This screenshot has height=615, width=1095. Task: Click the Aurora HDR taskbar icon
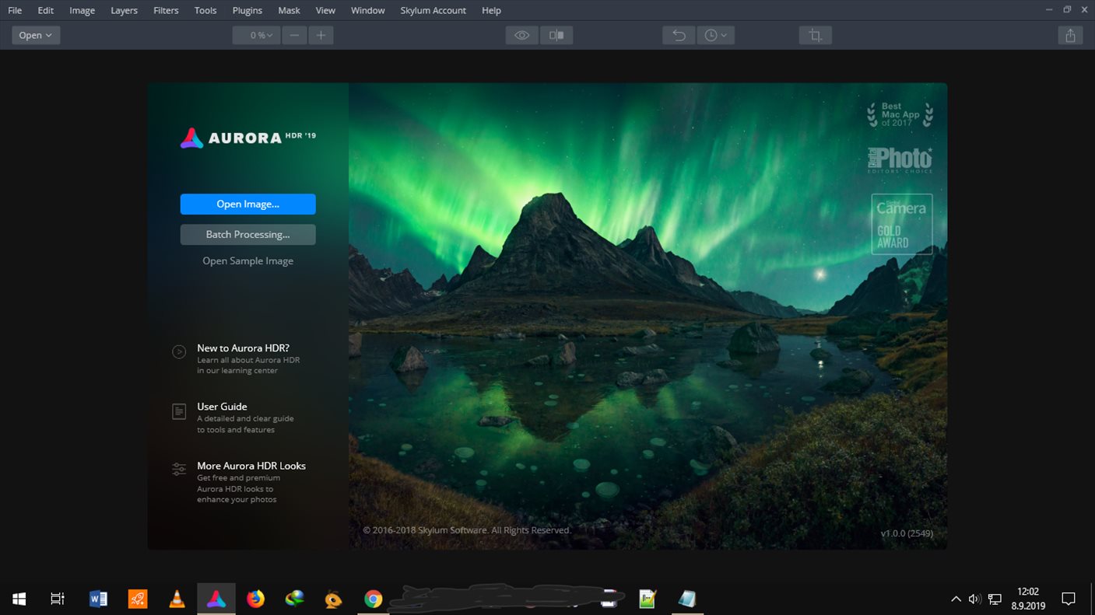point(216,599)
